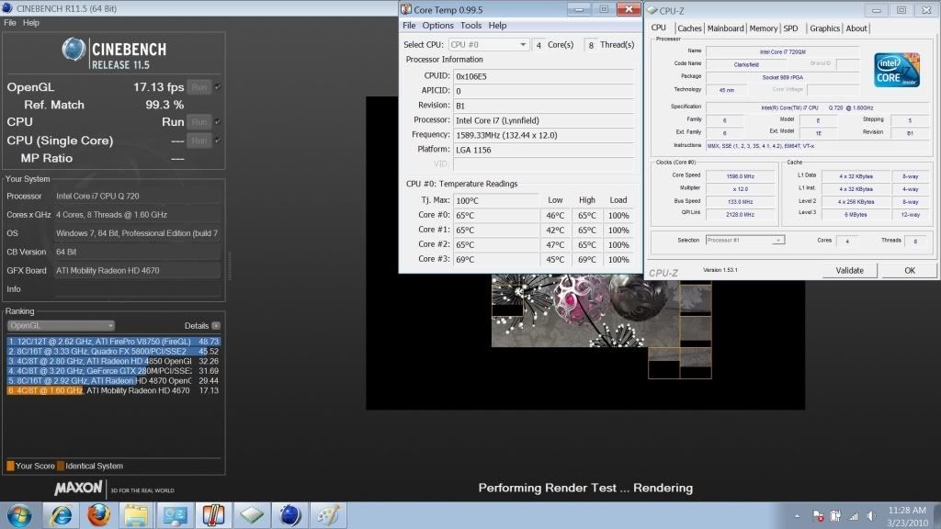Click the CPU (Single Core) Run button

point(199,141)
